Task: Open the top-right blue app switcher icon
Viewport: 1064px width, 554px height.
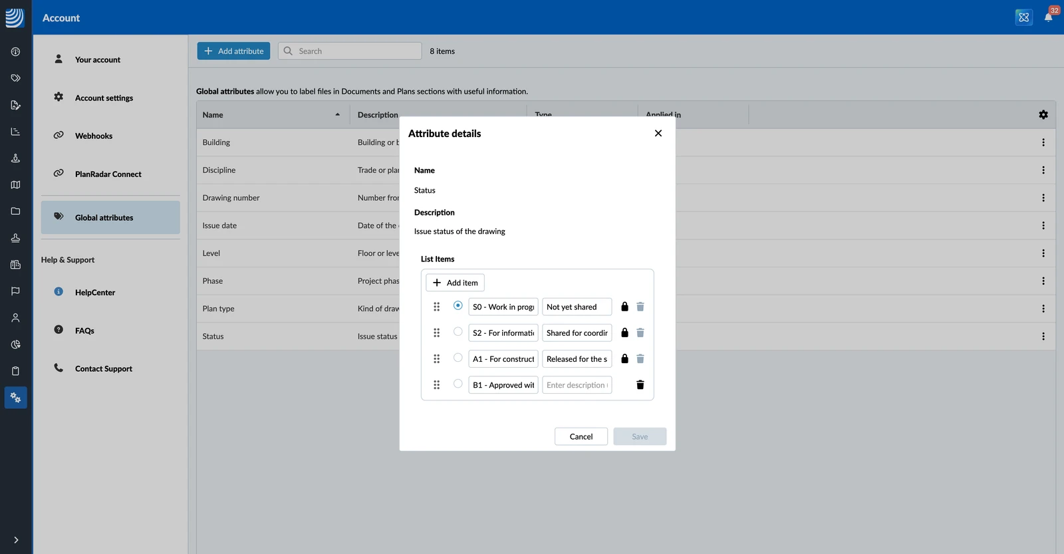Action: click(x=1024, y=17)
